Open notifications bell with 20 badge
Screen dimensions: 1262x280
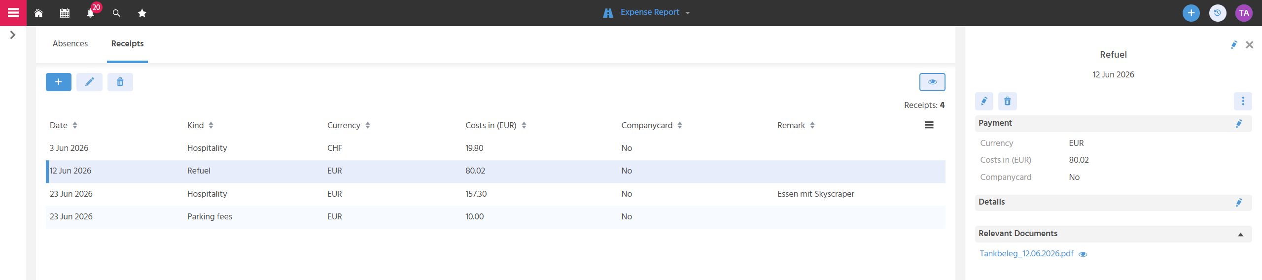pos(91,12)
